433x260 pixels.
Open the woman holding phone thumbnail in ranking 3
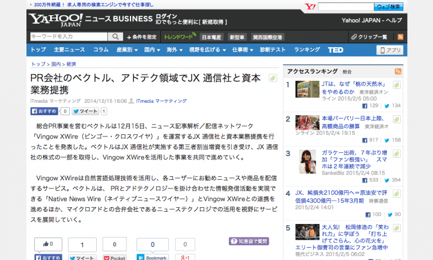point(308,162)
